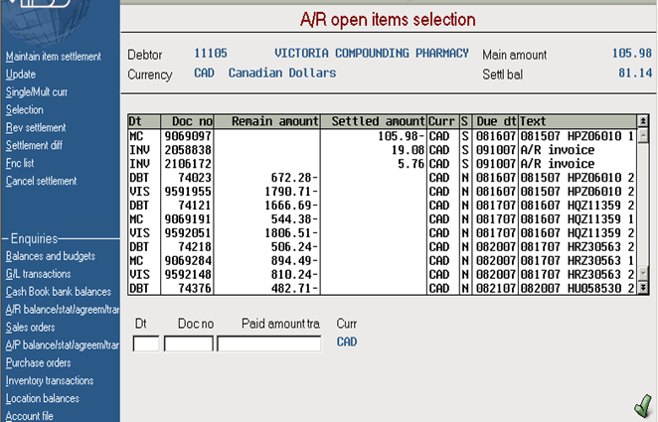Choose Single/Mult curr option
Screen dimensions: 658x422
coord(37,92)
